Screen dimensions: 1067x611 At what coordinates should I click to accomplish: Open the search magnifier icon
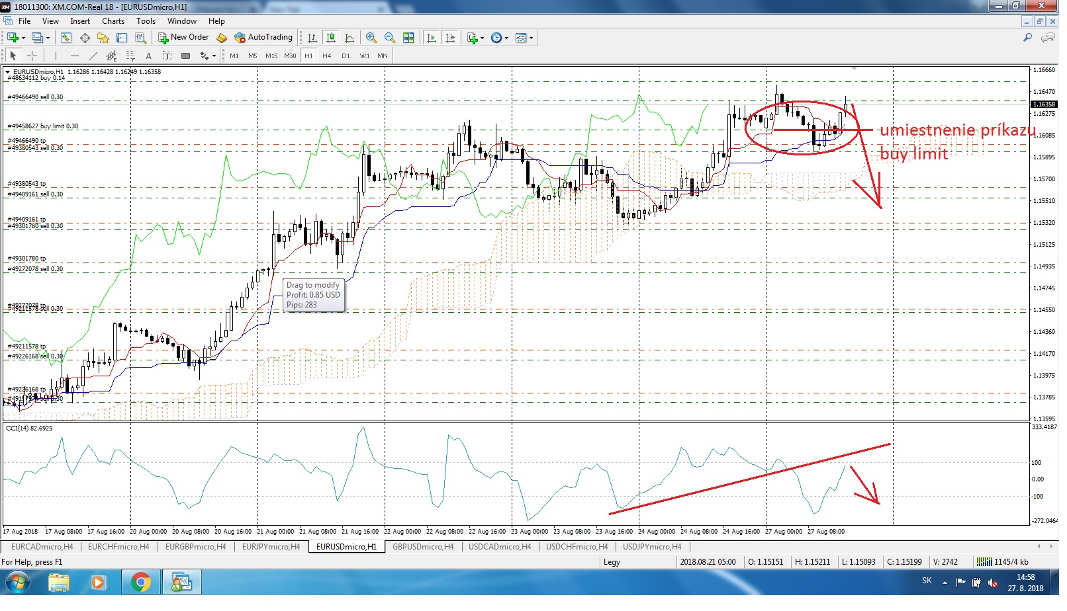(1027, 38)
